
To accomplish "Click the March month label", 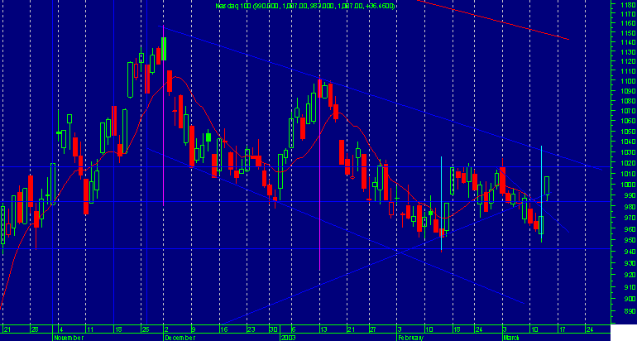I will click(510, 338).
